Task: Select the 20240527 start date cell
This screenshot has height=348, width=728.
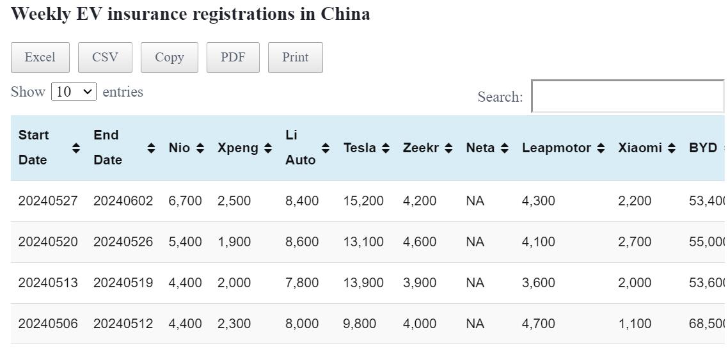Action: (48, 201)
